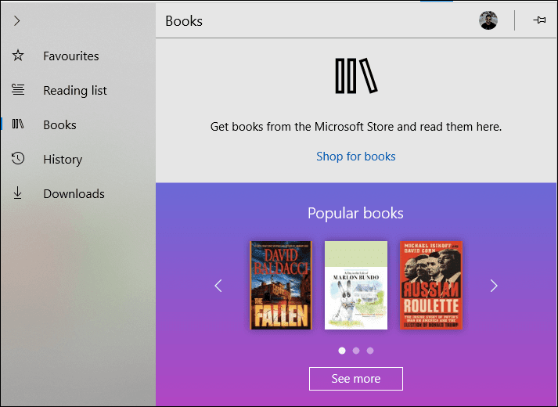
Task: Show previous popular books with left arrow
Action: 218,286
